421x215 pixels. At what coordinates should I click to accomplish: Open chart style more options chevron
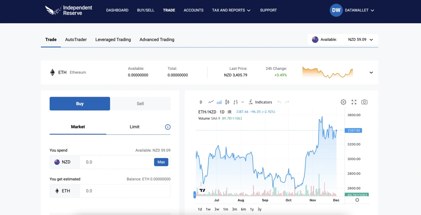click(243, 102)
